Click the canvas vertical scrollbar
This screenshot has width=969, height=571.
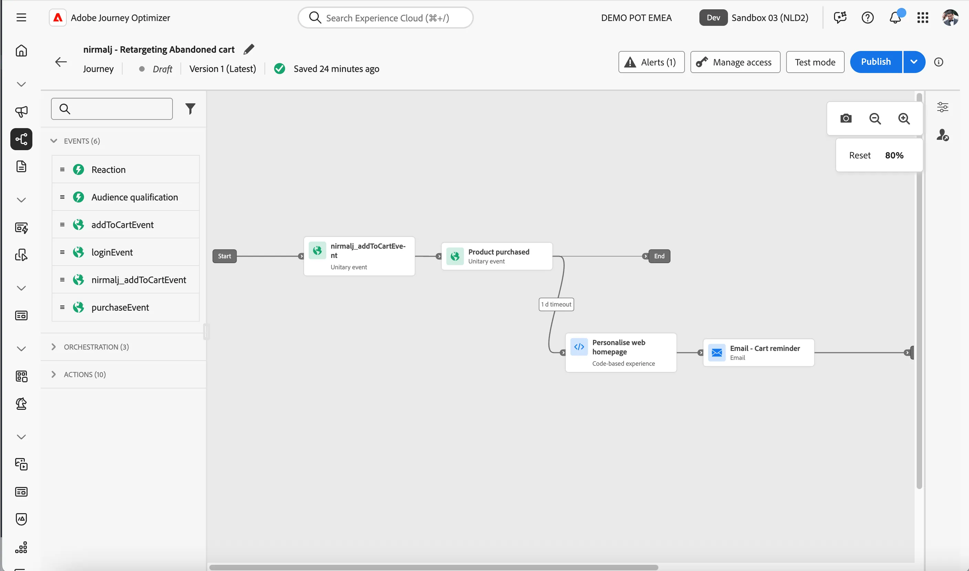pos(919,291)
